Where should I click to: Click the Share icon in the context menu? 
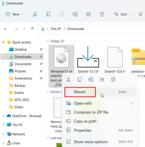[x=102, y=80]
